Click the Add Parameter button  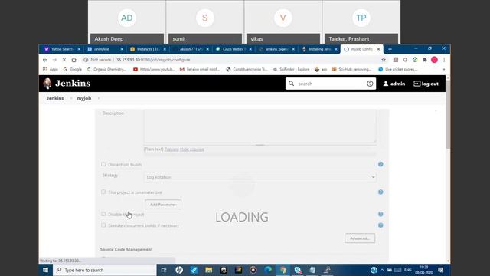point(163,205)
